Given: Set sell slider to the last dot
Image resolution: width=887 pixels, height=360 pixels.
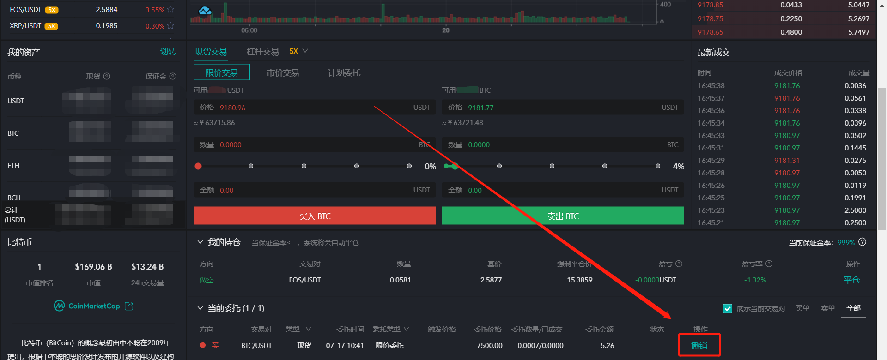Looking at the screenshot, I should point(658,166).
